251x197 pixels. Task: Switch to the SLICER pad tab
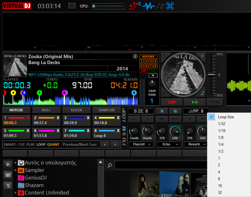coord(76,110)
